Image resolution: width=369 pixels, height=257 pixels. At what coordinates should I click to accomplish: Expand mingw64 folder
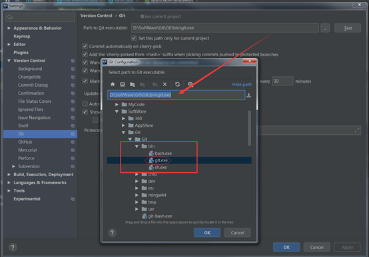pyautogui.click(x=137, y=195)
